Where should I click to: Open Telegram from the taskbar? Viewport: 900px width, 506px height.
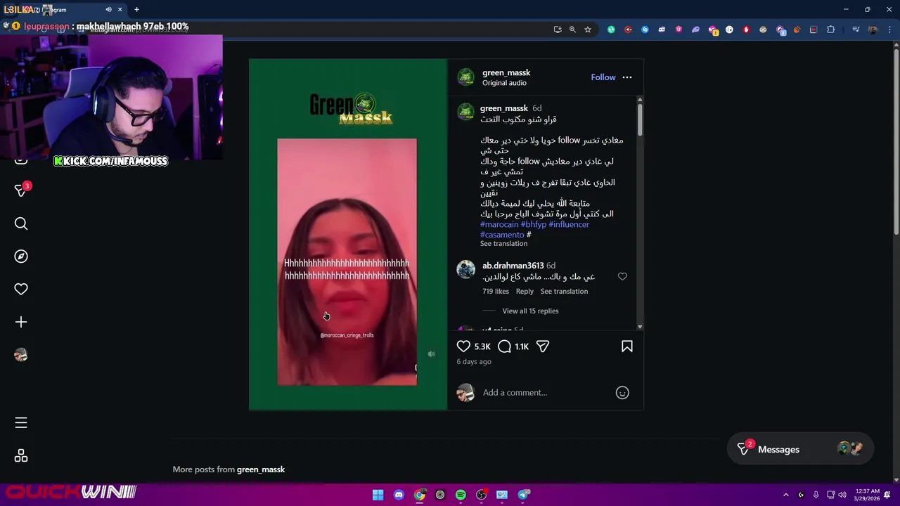click(x=524, y=495)
